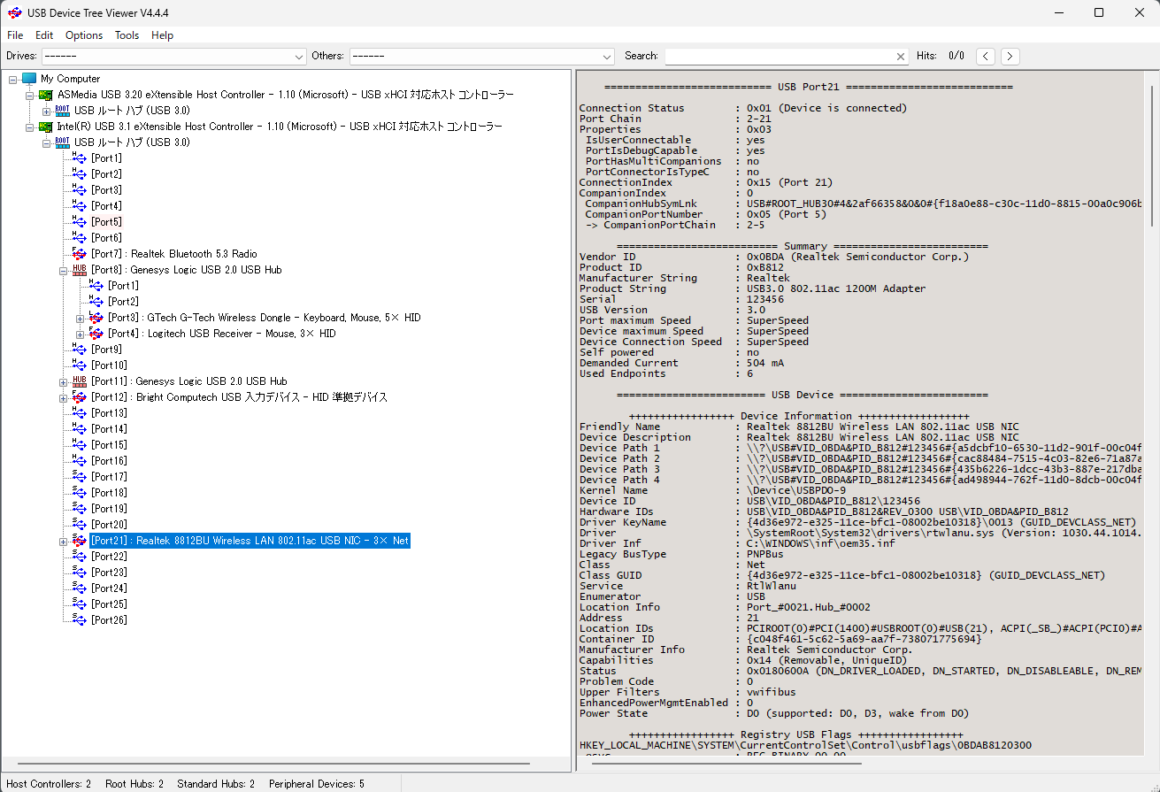Click the Port8 Genesys hub icon
Image resolution: width=1160 pixels, height=792 pixels.
80,270
